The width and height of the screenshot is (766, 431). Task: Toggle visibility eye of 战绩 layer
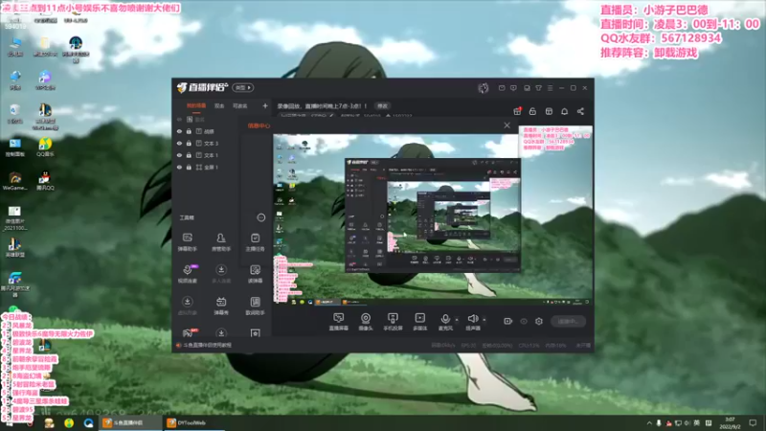click(x=179, y=131)
